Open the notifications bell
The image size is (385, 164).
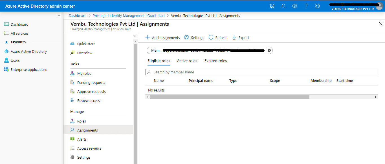coord(283,6)
